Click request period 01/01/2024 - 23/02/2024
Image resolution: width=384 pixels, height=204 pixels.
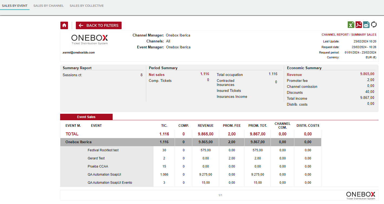360,52
